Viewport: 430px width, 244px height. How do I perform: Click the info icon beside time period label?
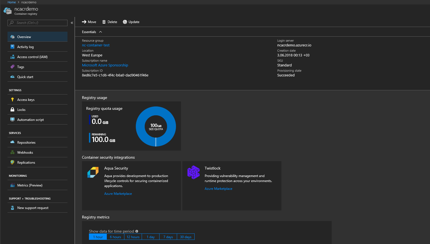click(137, 231)
